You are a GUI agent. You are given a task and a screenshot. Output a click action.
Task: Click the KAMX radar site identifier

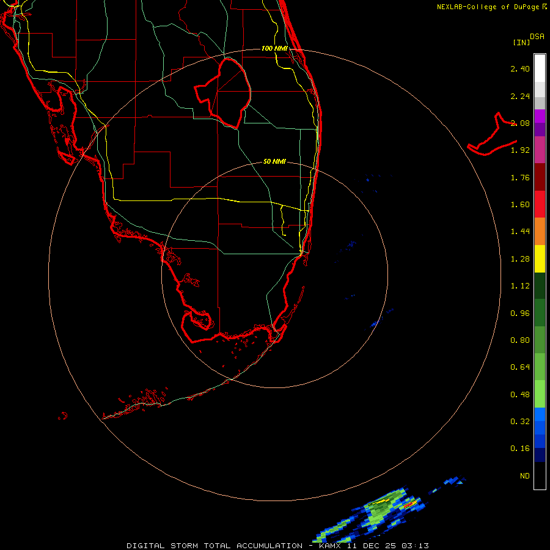point(330,546)
